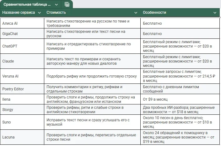The width and height of the screenshot is (221, 146).
Task: Select Подобрать рифму или продолжить готовую строку cell
Action: point(92,76)
